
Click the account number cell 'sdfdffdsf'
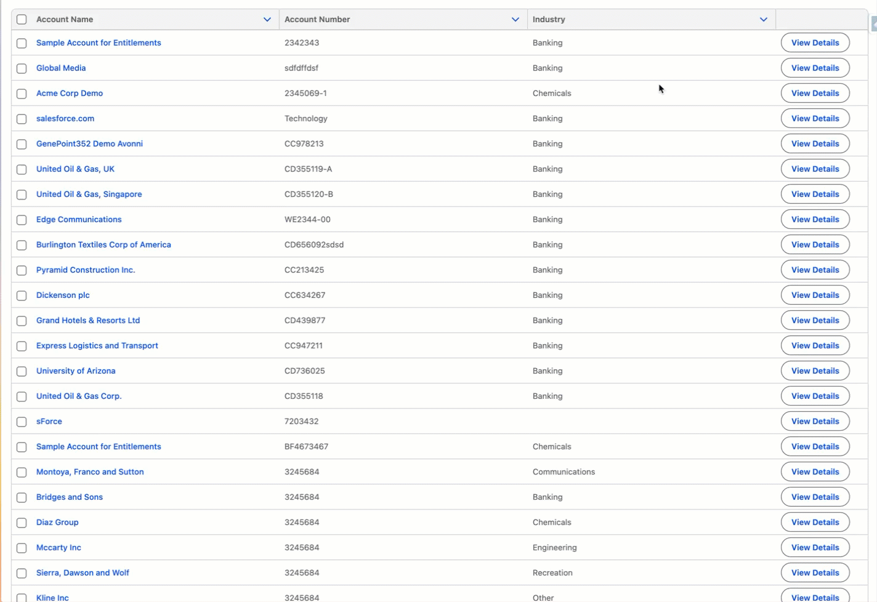point(301,68)
